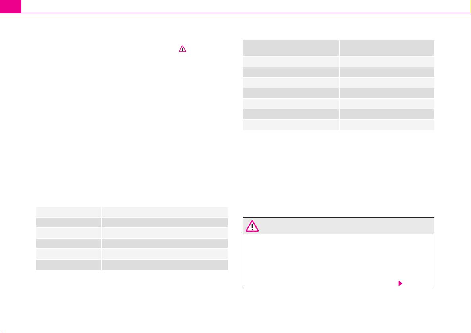
Task: Click the small inline warning triangle icon
Action: click(x=182, y=48)
